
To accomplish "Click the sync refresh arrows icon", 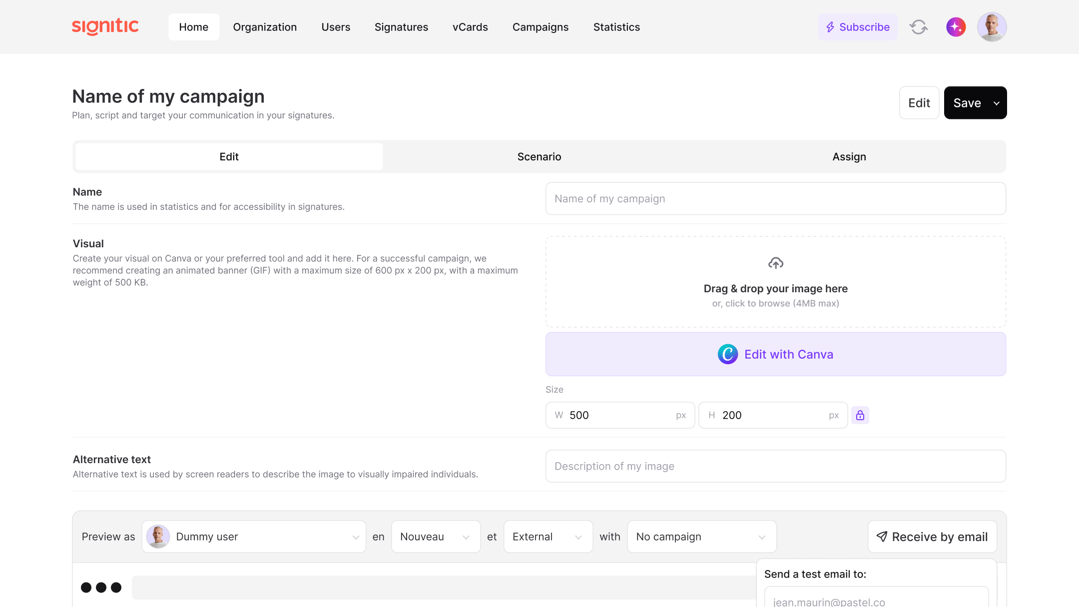I will [918, 27].
